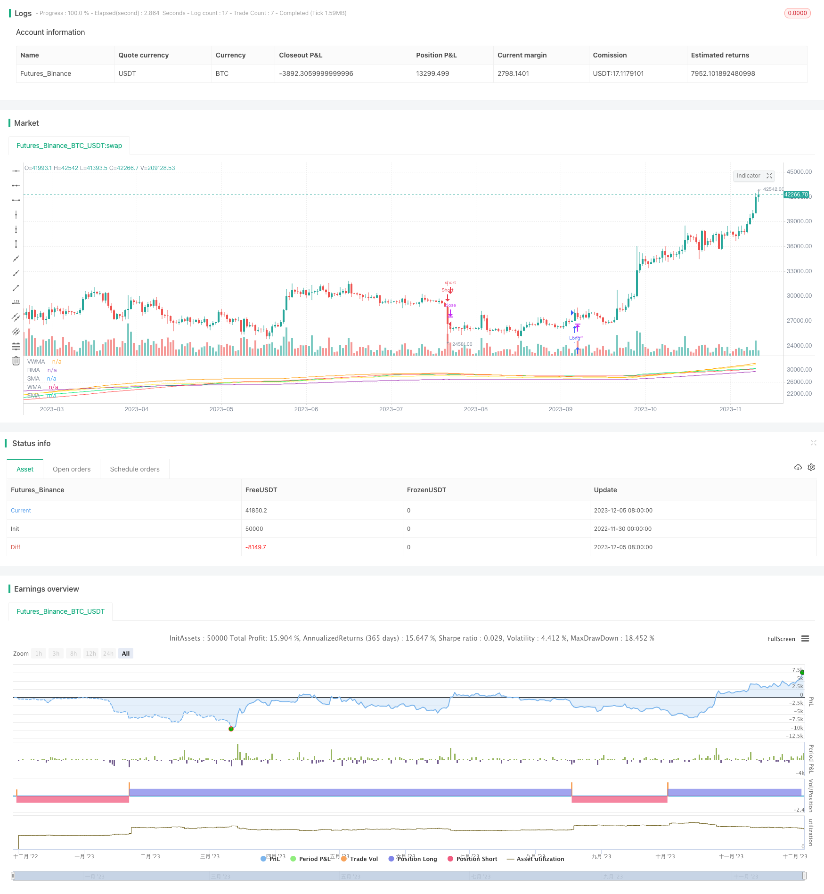The width and height of the screenshot is (824, 894).
Task: Select the horizontal segment drawing tool
Action: (16, 200)
